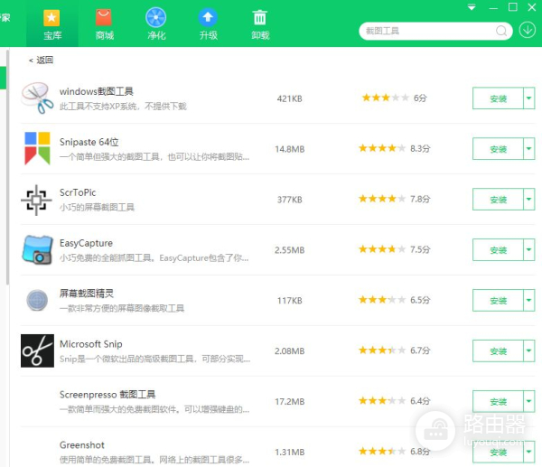Viewport: 542px width, 467px height.
Task: Install Snipaste 64位 via 安装 button
Action: point(498,149)
